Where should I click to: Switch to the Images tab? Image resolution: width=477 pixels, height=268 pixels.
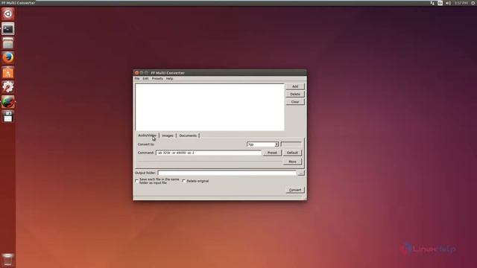pos(168,135)
